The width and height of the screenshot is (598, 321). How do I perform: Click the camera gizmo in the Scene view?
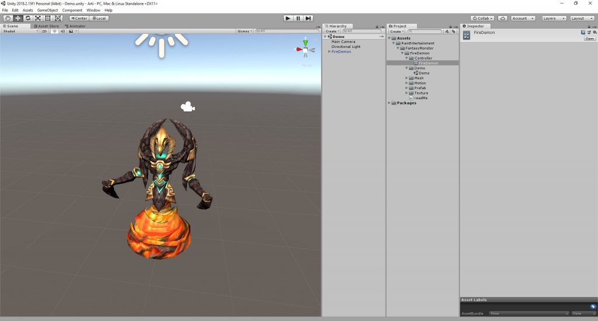pos(187,107)
